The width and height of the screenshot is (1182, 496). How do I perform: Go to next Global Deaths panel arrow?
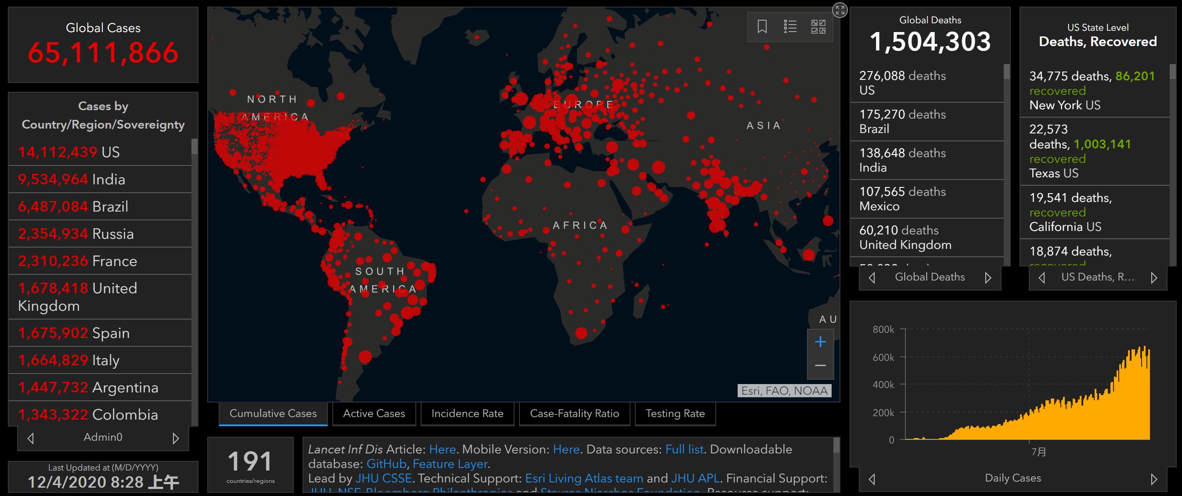(x=987, y=277)
